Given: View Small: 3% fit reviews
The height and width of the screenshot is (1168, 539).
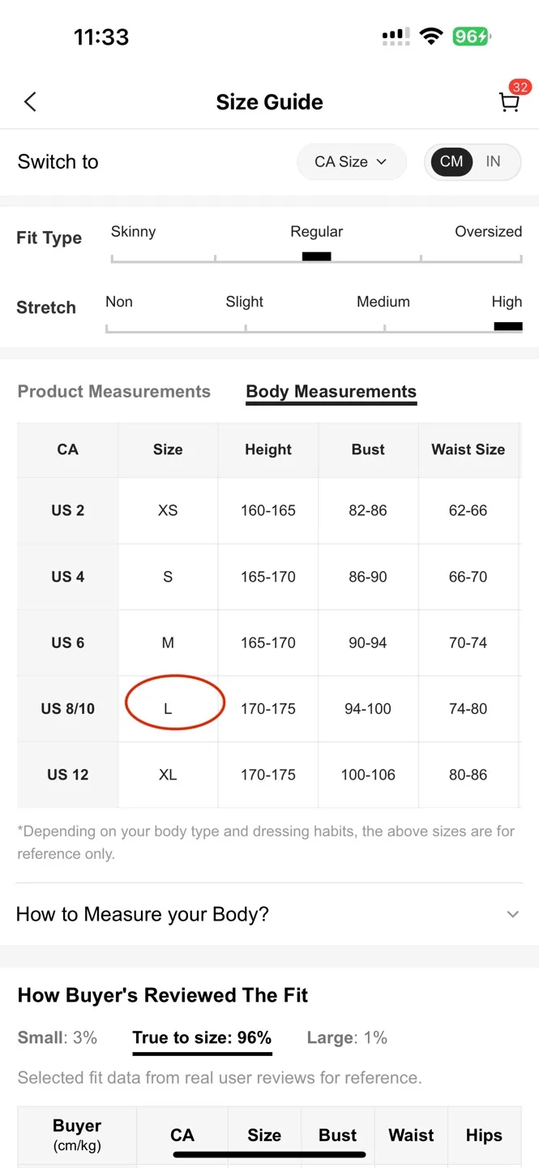Looking at the screenshot, I should [58, 1037].
